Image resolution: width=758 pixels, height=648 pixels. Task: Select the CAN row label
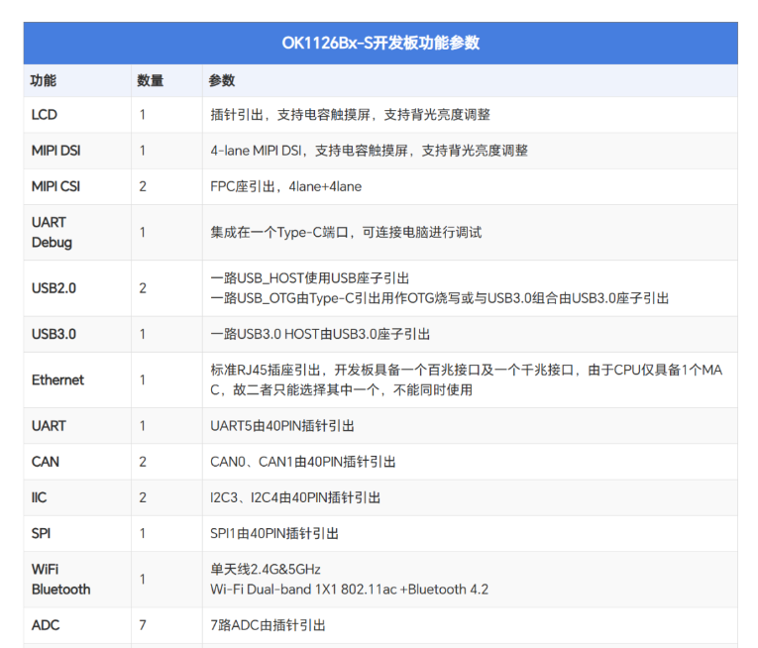coord(46,462)
